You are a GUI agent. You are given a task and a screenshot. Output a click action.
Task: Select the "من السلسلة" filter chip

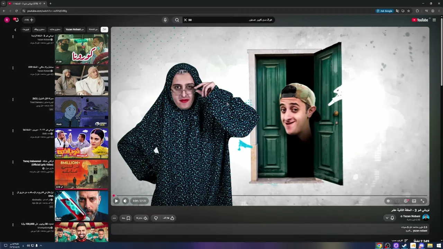click(x=93, y=29)
